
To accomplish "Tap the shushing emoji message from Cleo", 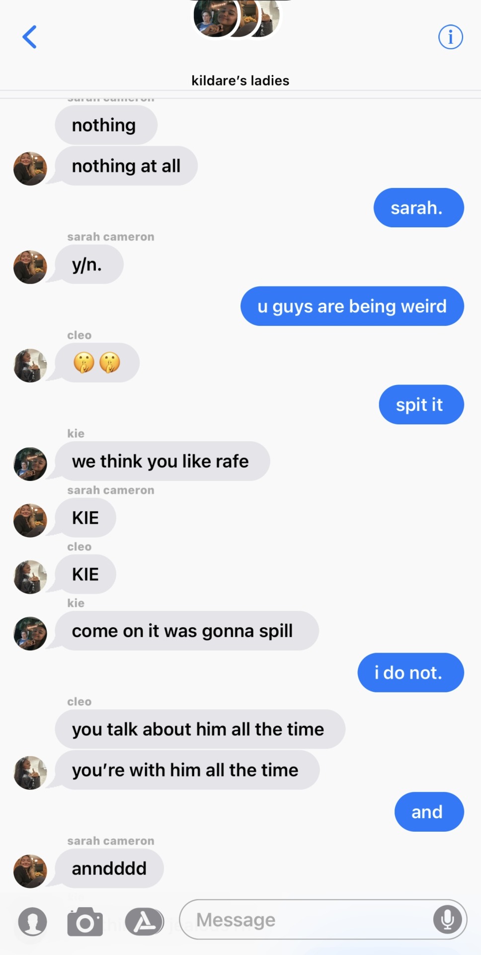I will point(97,363).
